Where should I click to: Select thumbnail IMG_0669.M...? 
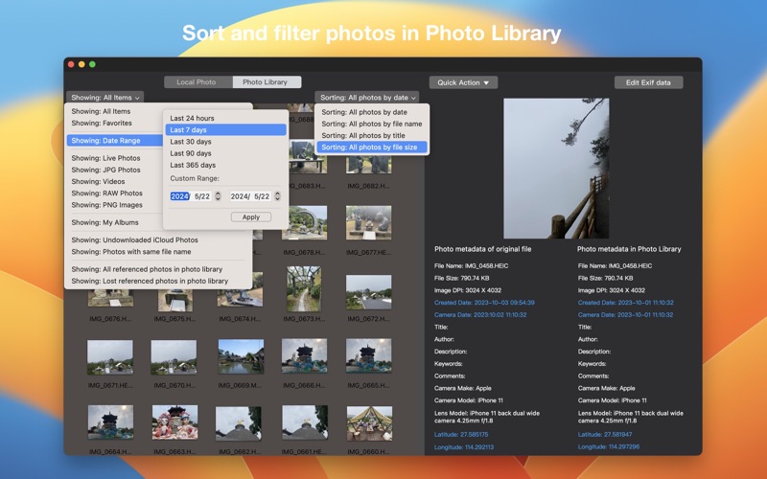[x=241, y=356]
